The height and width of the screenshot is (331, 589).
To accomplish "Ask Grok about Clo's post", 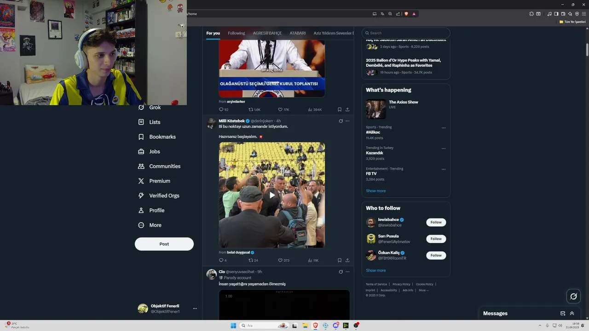I will coord(341,272).
